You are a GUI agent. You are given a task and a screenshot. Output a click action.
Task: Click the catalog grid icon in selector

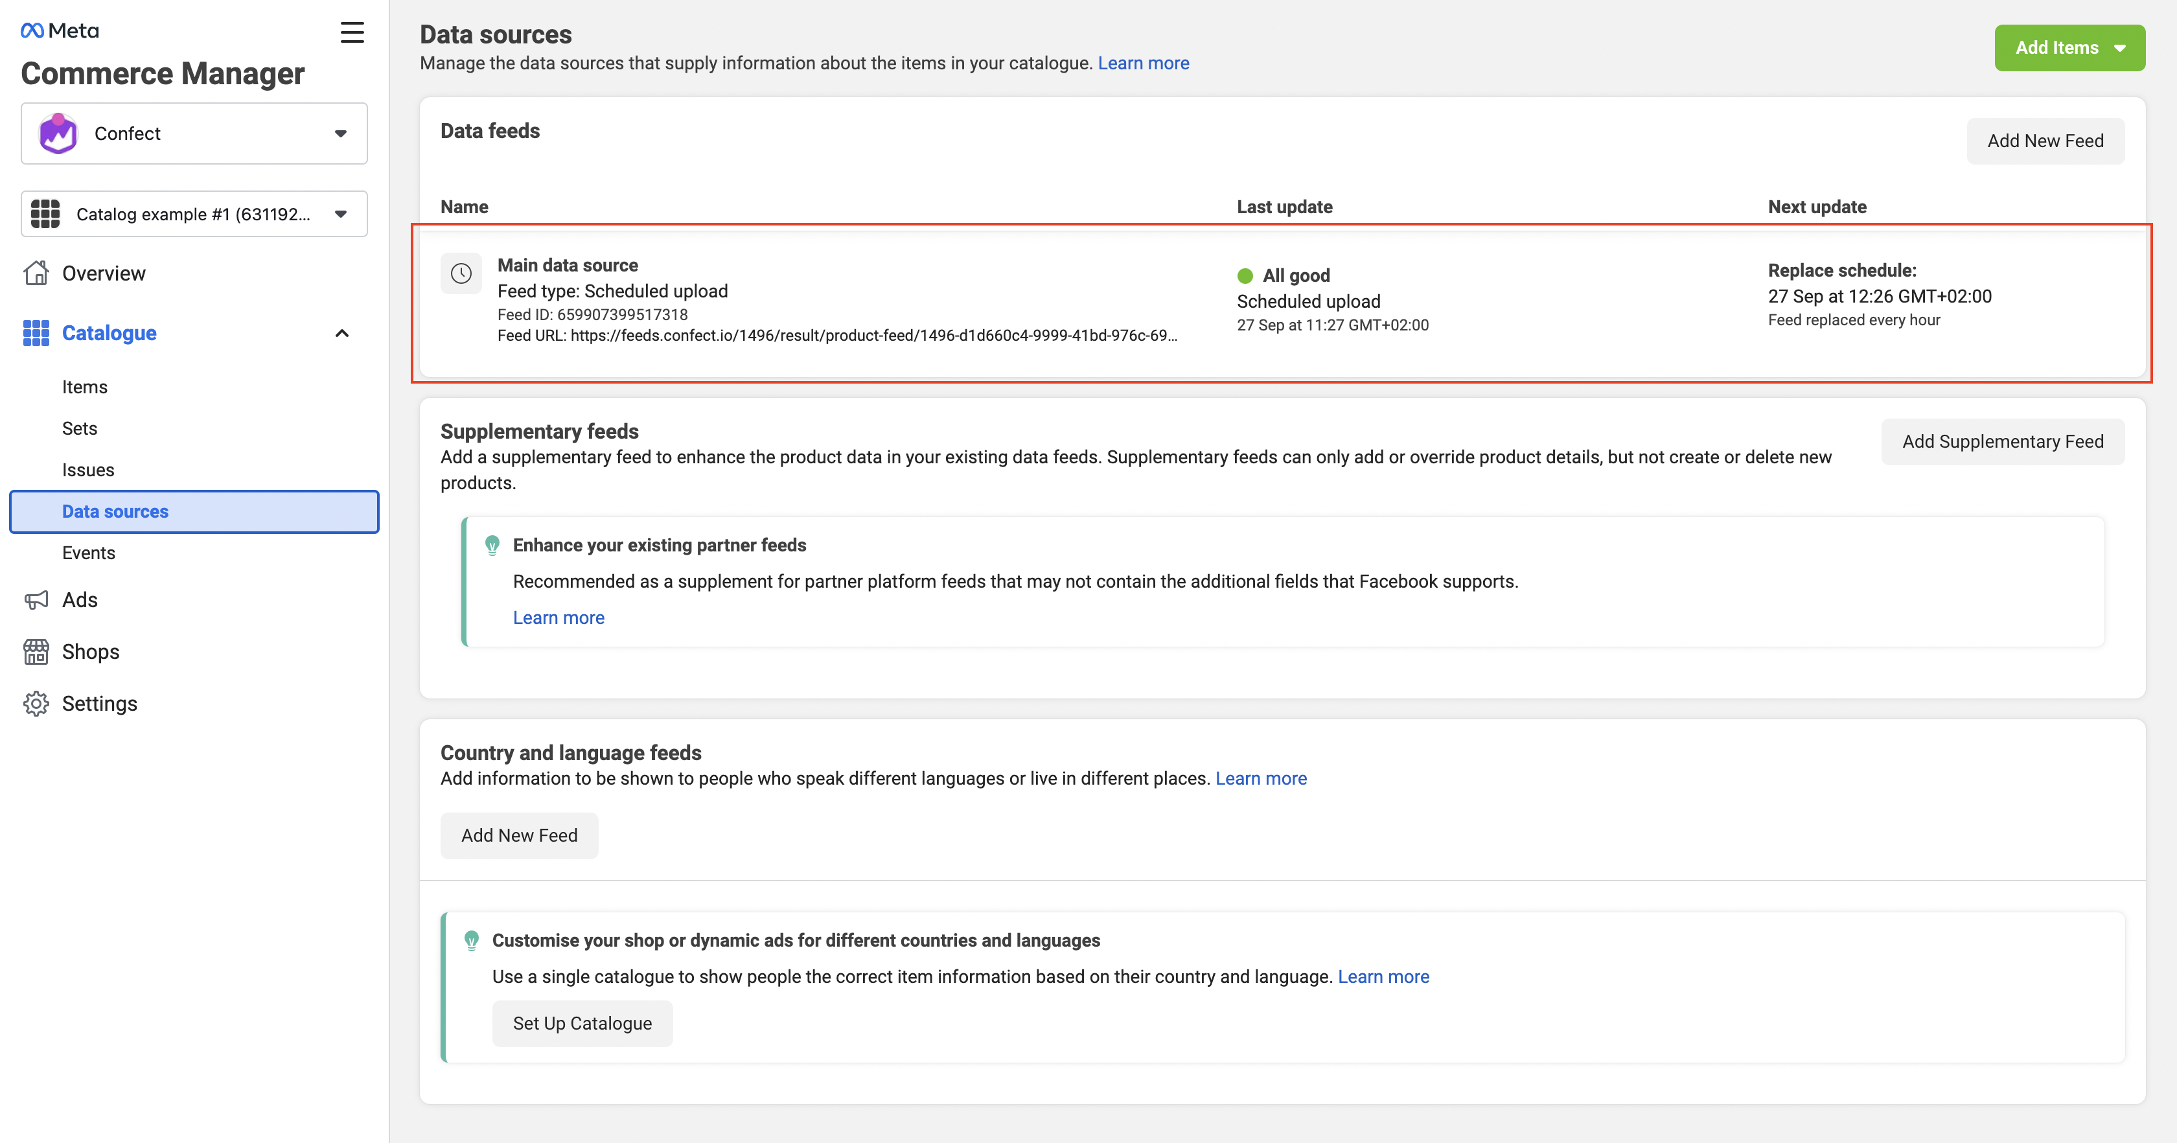(45, 214)
